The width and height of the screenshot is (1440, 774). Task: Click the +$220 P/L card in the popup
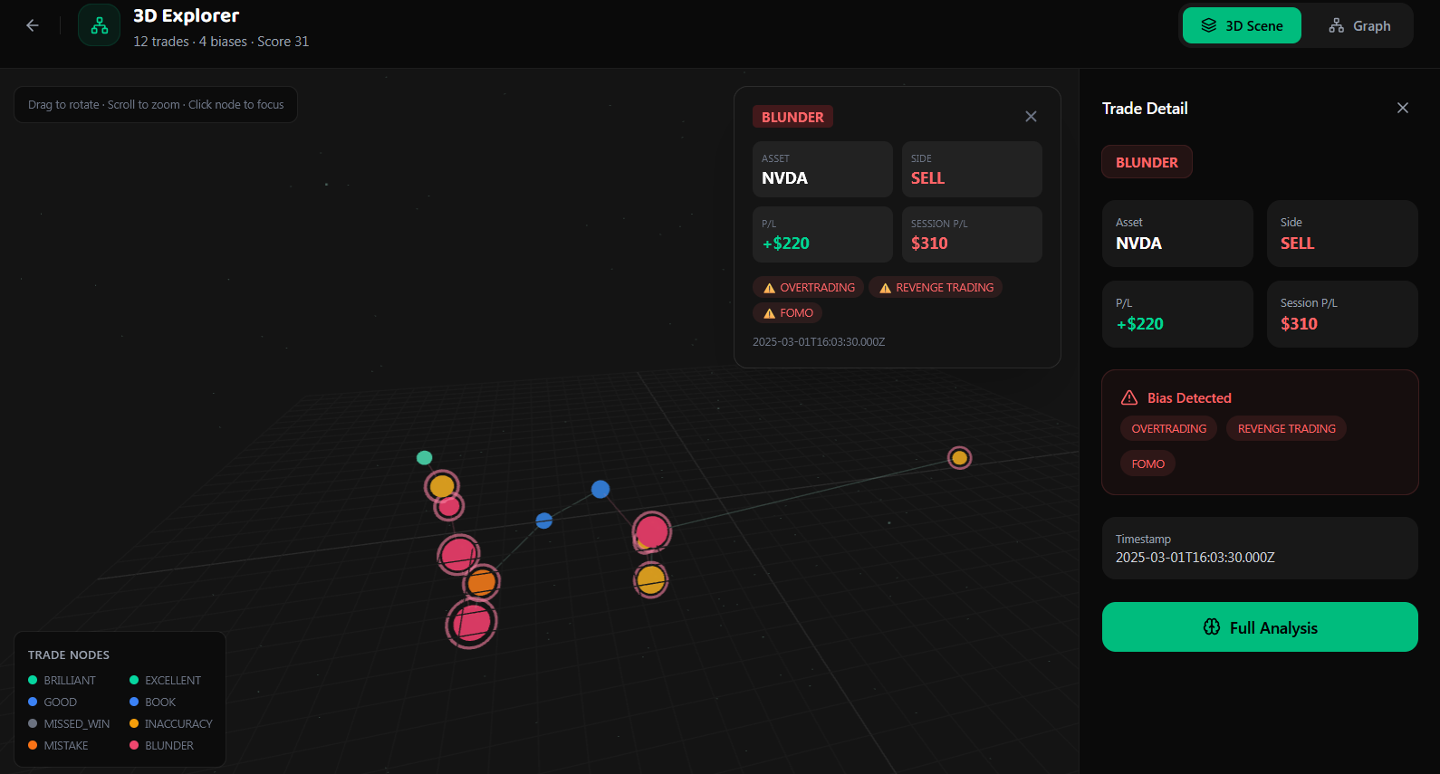point(822,234)
